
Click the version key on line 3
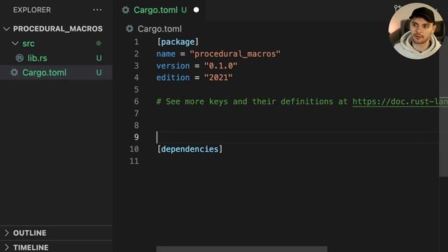coord(173,66)
